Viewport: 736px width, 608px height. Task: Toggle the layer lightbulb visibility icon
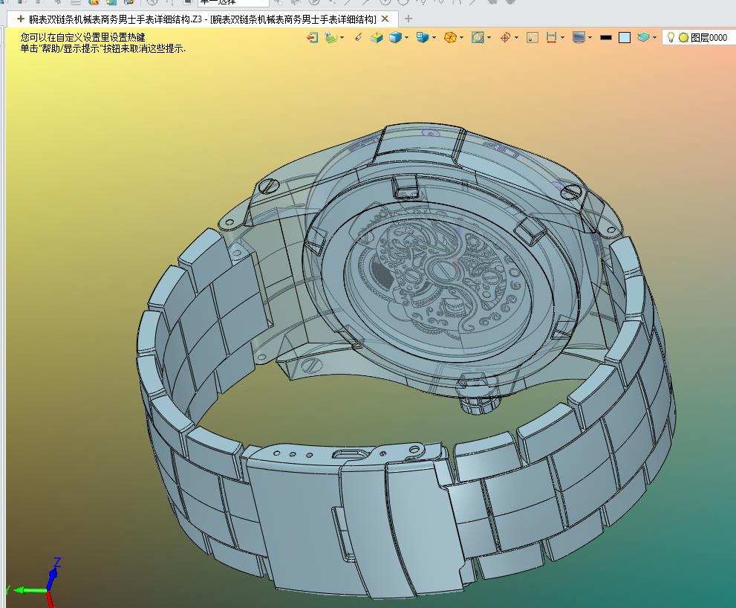pos(671,37)
